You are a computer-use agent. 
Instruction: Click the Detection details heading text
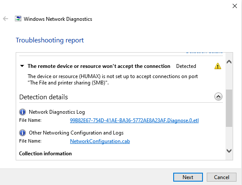44,97
